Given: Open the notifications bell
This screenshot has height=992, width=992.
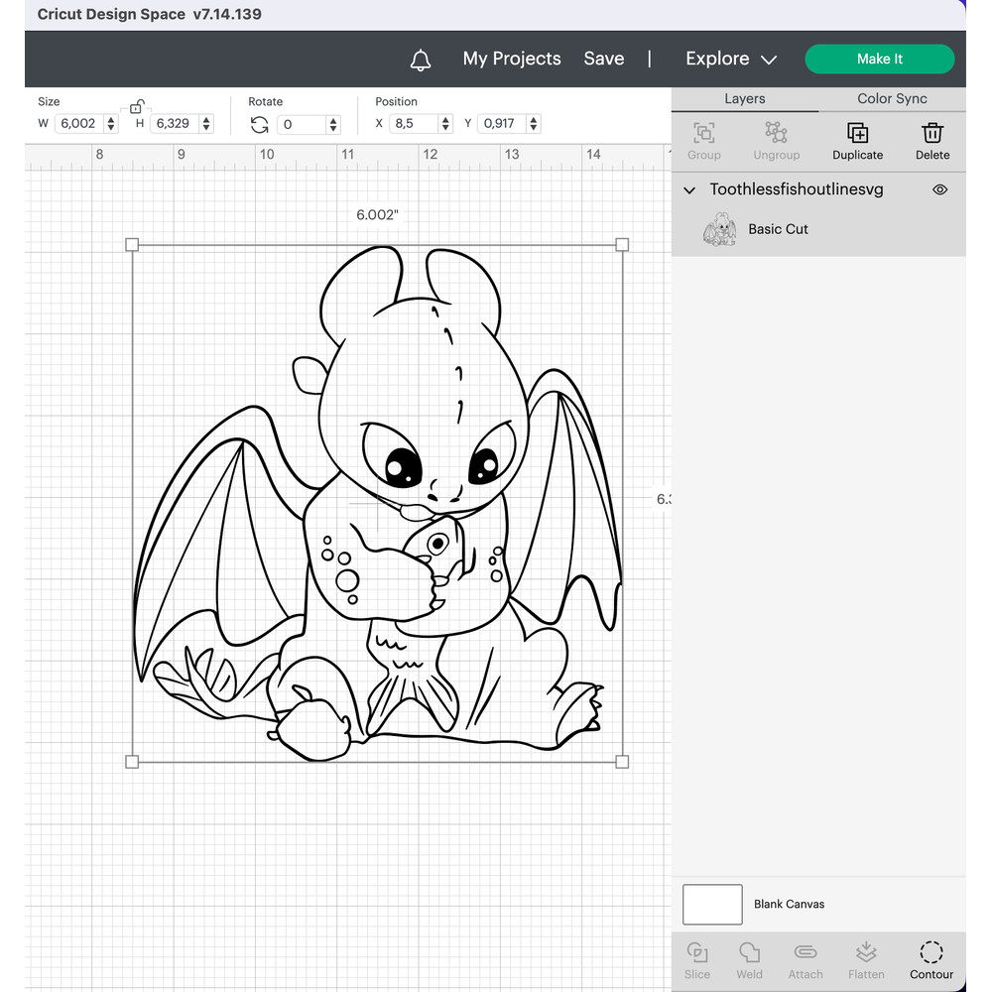Looking at the screenshot, I should tap(421, 60).
